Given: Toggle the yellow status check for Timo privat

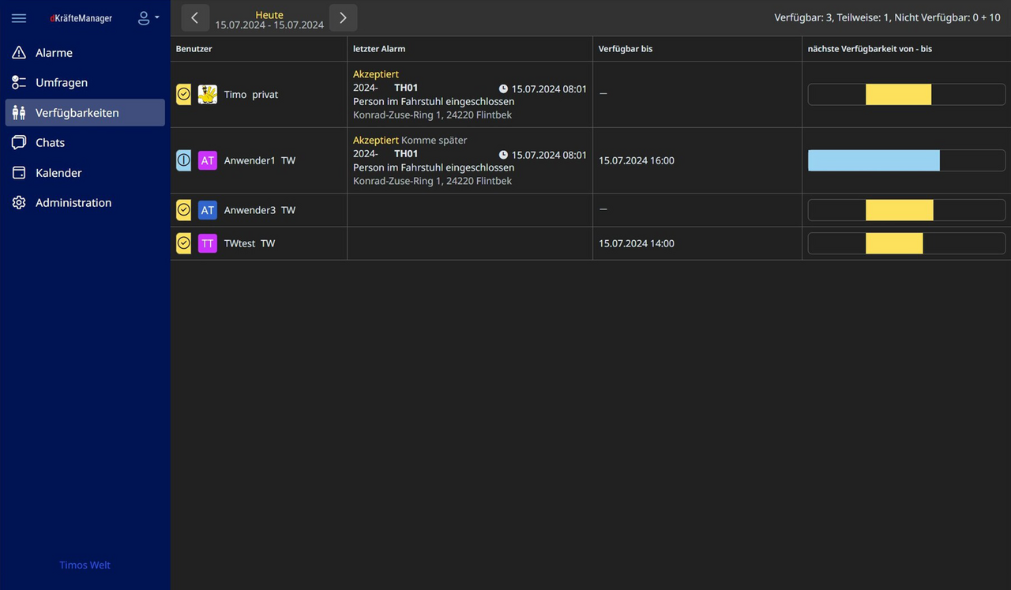Looking at the screenshot, I should (183, 95).
